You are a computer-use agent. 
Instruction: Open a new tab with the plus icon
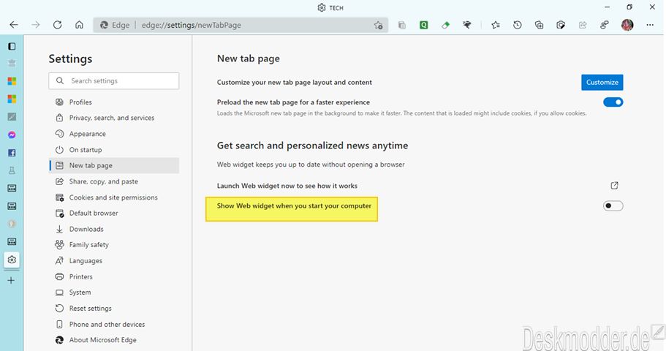12,281
